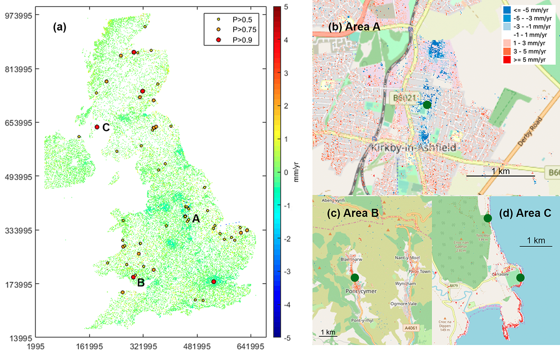Screen dimensions: 560x353
Task: Click the green dot in Area A panel
Action: tap(427, 105)
